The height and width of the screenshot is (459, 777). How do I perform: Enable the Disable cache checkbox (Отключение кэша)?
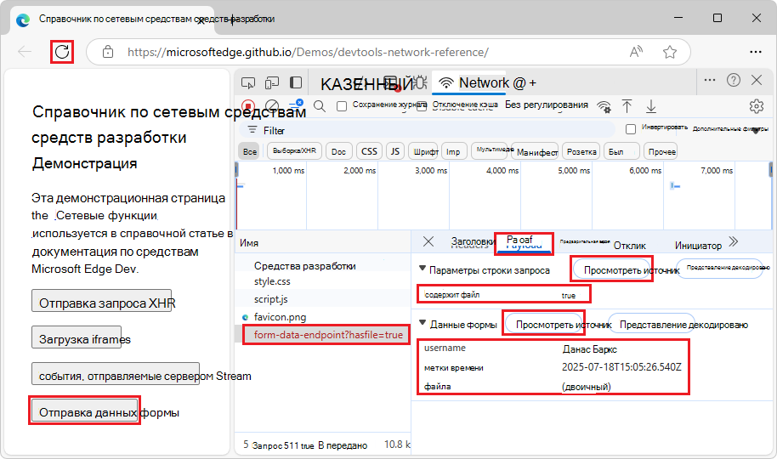(422, 106)
